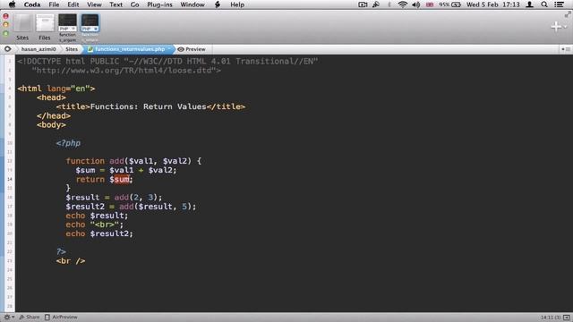Screen dimensions: 573x322
Task: Click the 'echo $result2;' line
Action: (x=99, y=233)
